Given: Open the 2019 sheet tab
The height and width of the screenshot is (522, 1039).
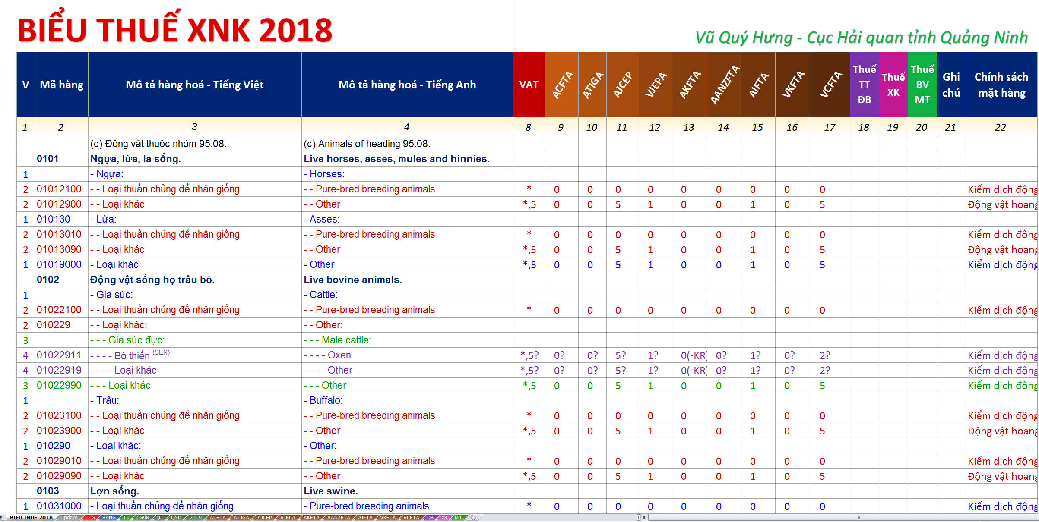Looking at the screenshot, I should pyautogui.click(x=195, y=517).
